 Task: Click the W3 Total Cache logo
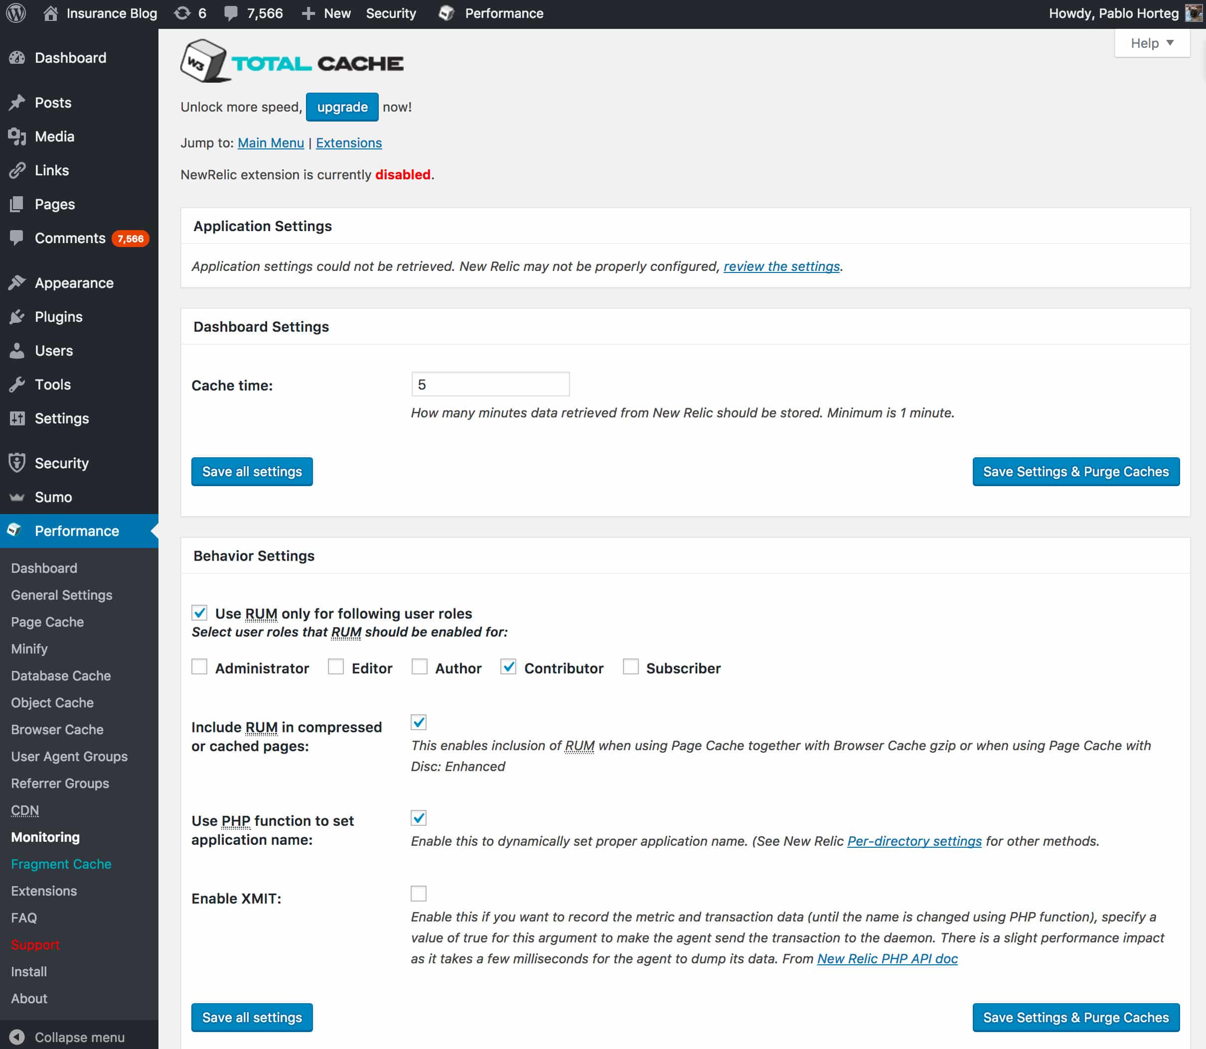292,61
